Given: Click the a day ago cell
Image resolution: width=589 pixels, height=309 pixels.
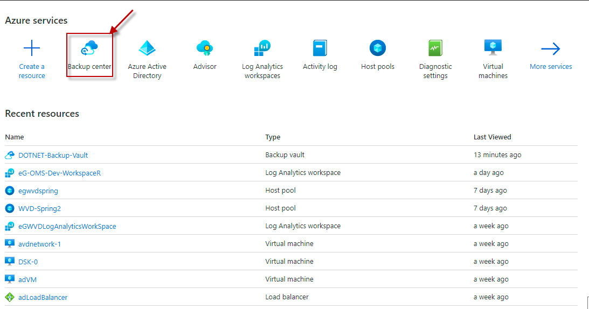Looking at the screenshot, I should click(x=488, y=173).
